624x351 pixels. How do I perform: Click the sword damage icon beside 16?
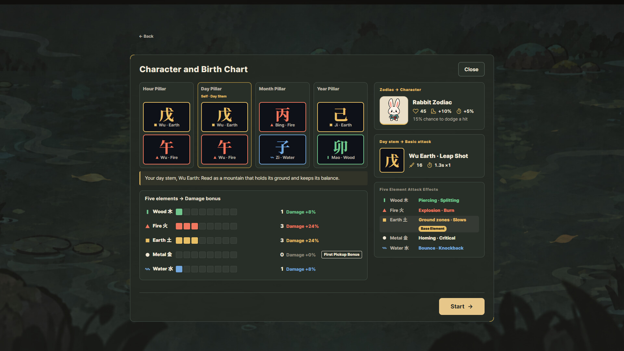point(411,165)
